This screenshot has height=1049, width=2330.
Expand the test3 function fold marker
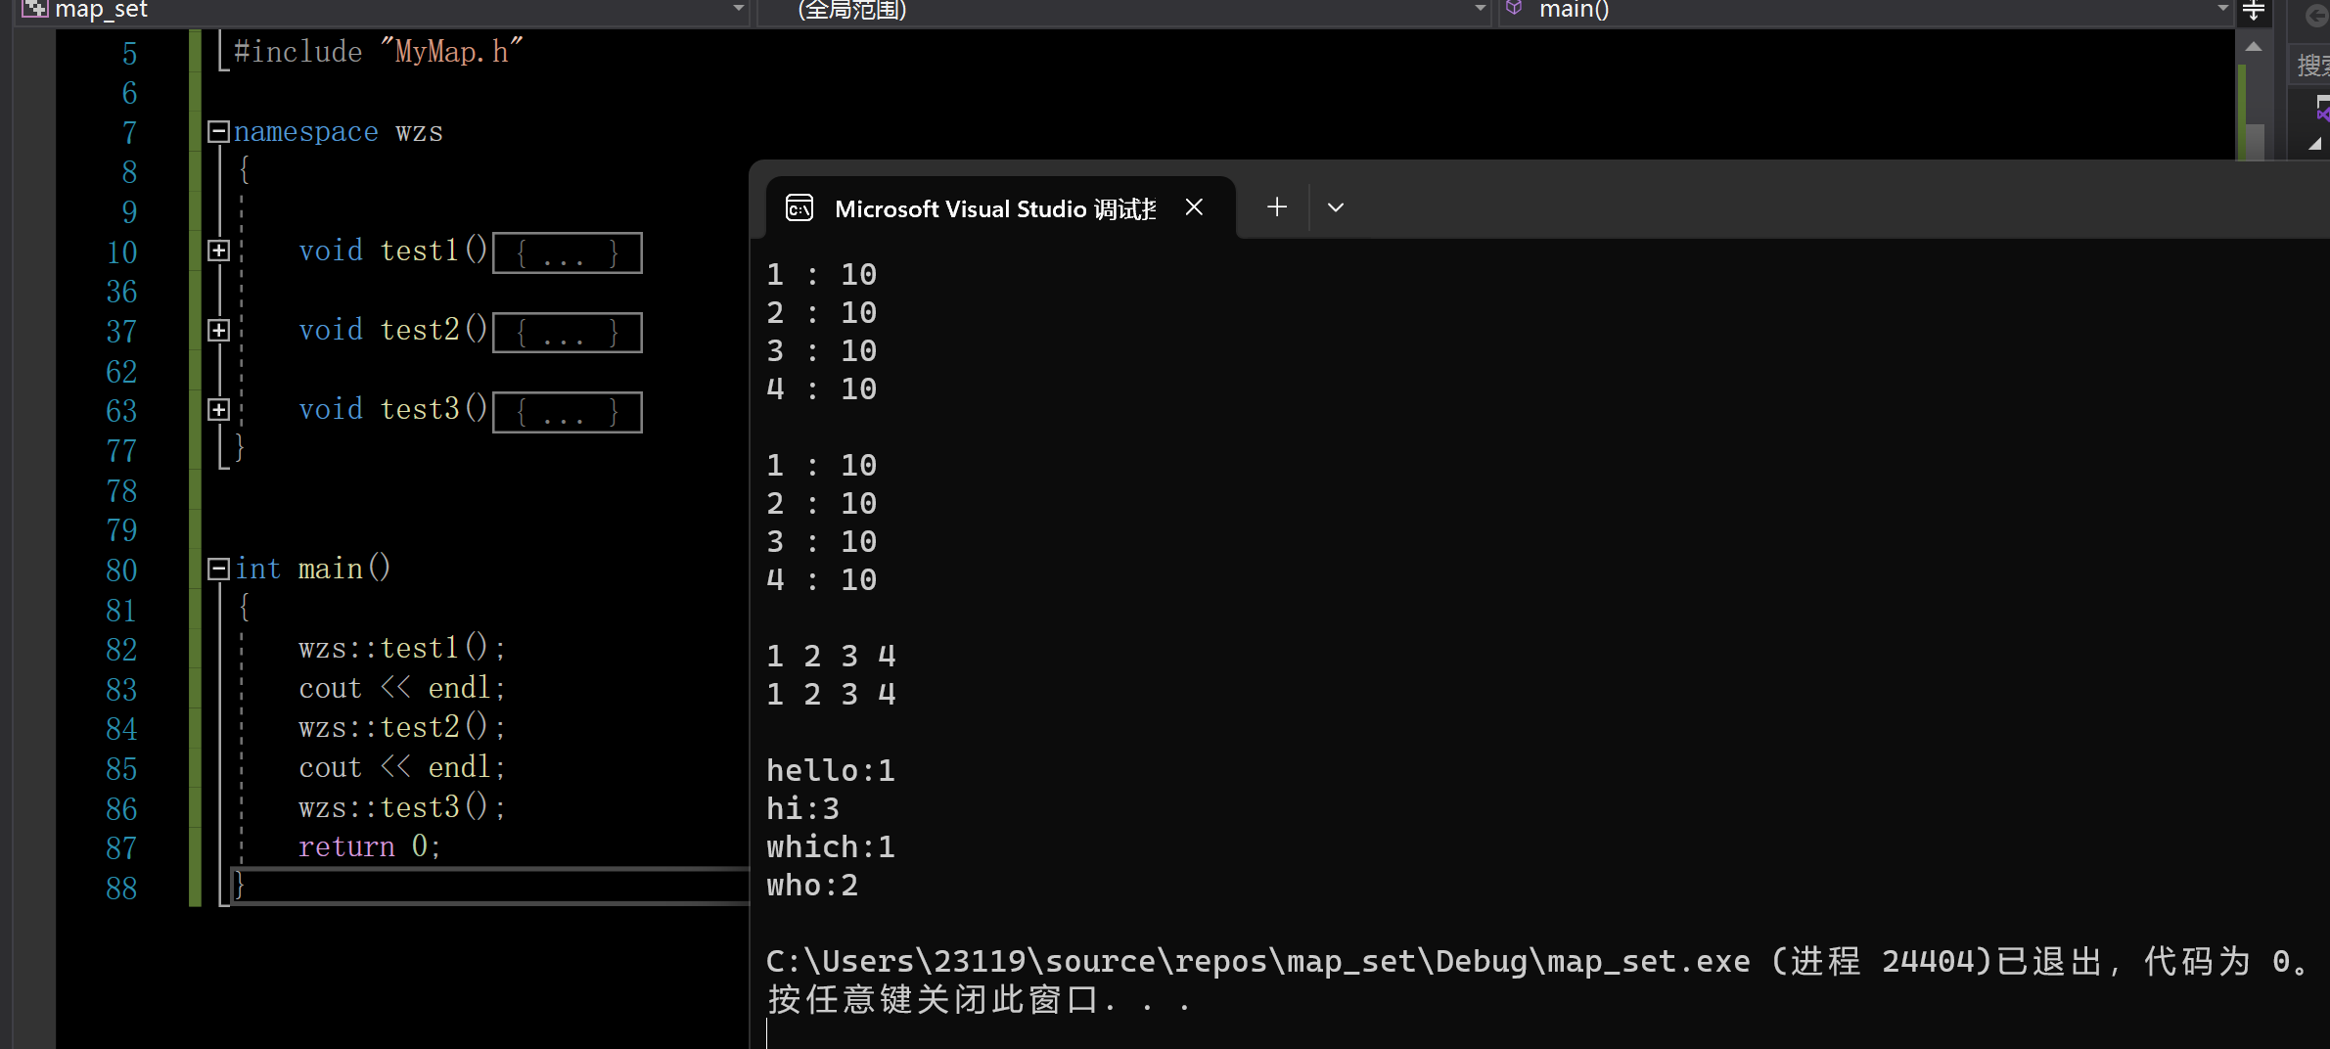[x=218, y=409]
